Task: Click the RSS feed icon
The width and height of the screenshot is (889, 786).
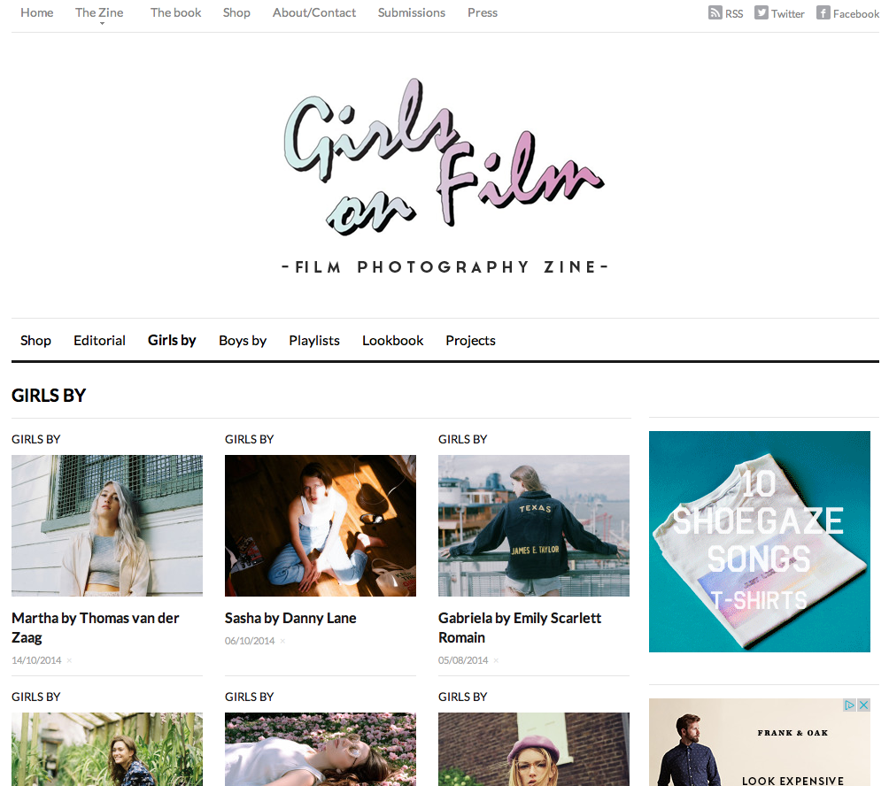Action: (715, 13)
